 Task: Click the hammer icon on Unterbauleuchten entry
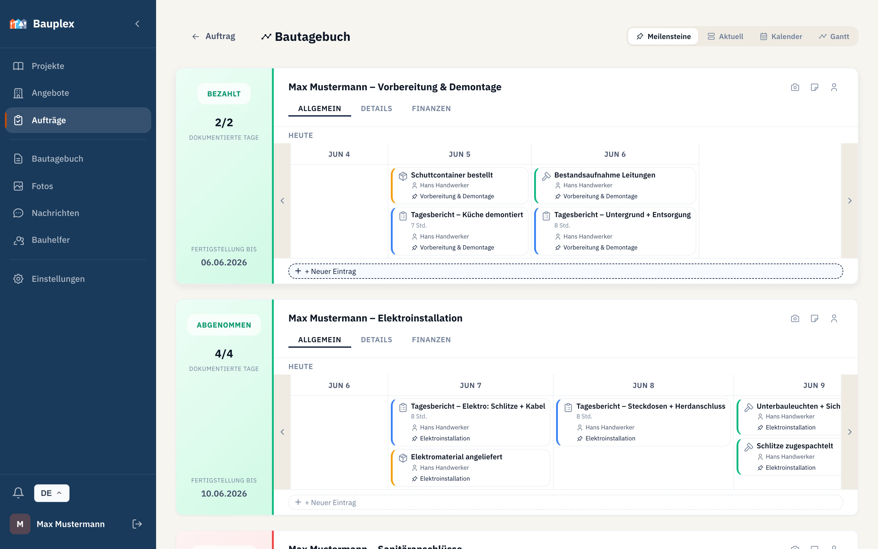[x=748, y=407]
